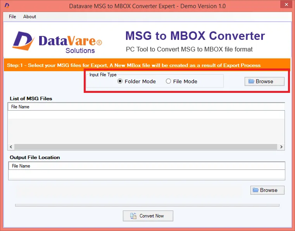Click the conversion progress bar
This screenshot has width=295, height=231.
pyautogui.click(x=147, y=205)
